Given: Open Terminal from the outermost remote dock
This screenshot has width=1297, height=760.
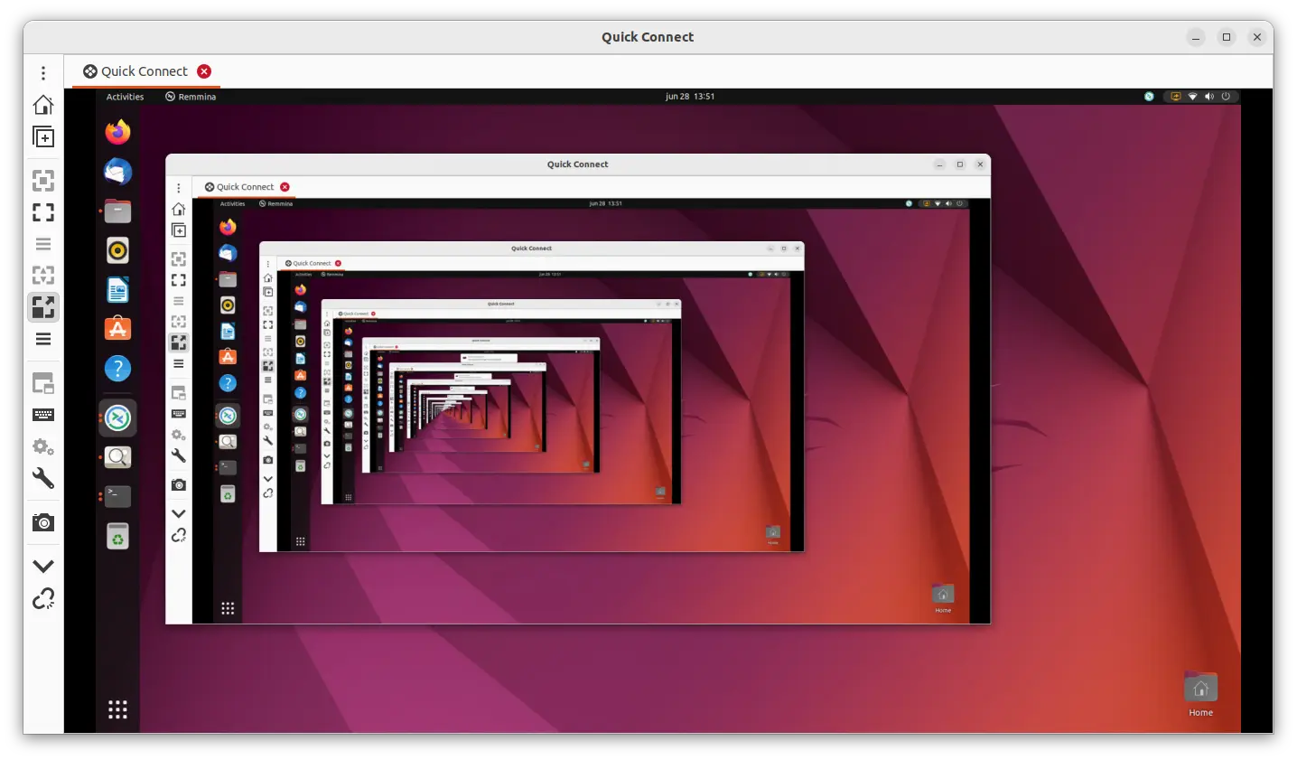Looking at the screenshot, I should coord(117,496).
